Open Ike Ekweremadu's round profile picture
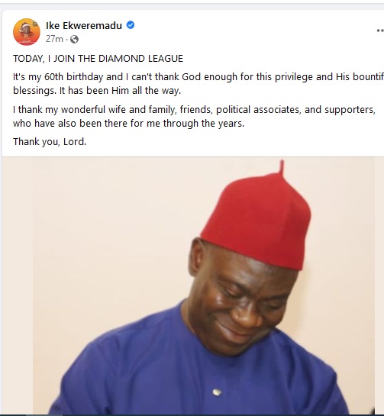 (27, 32)
